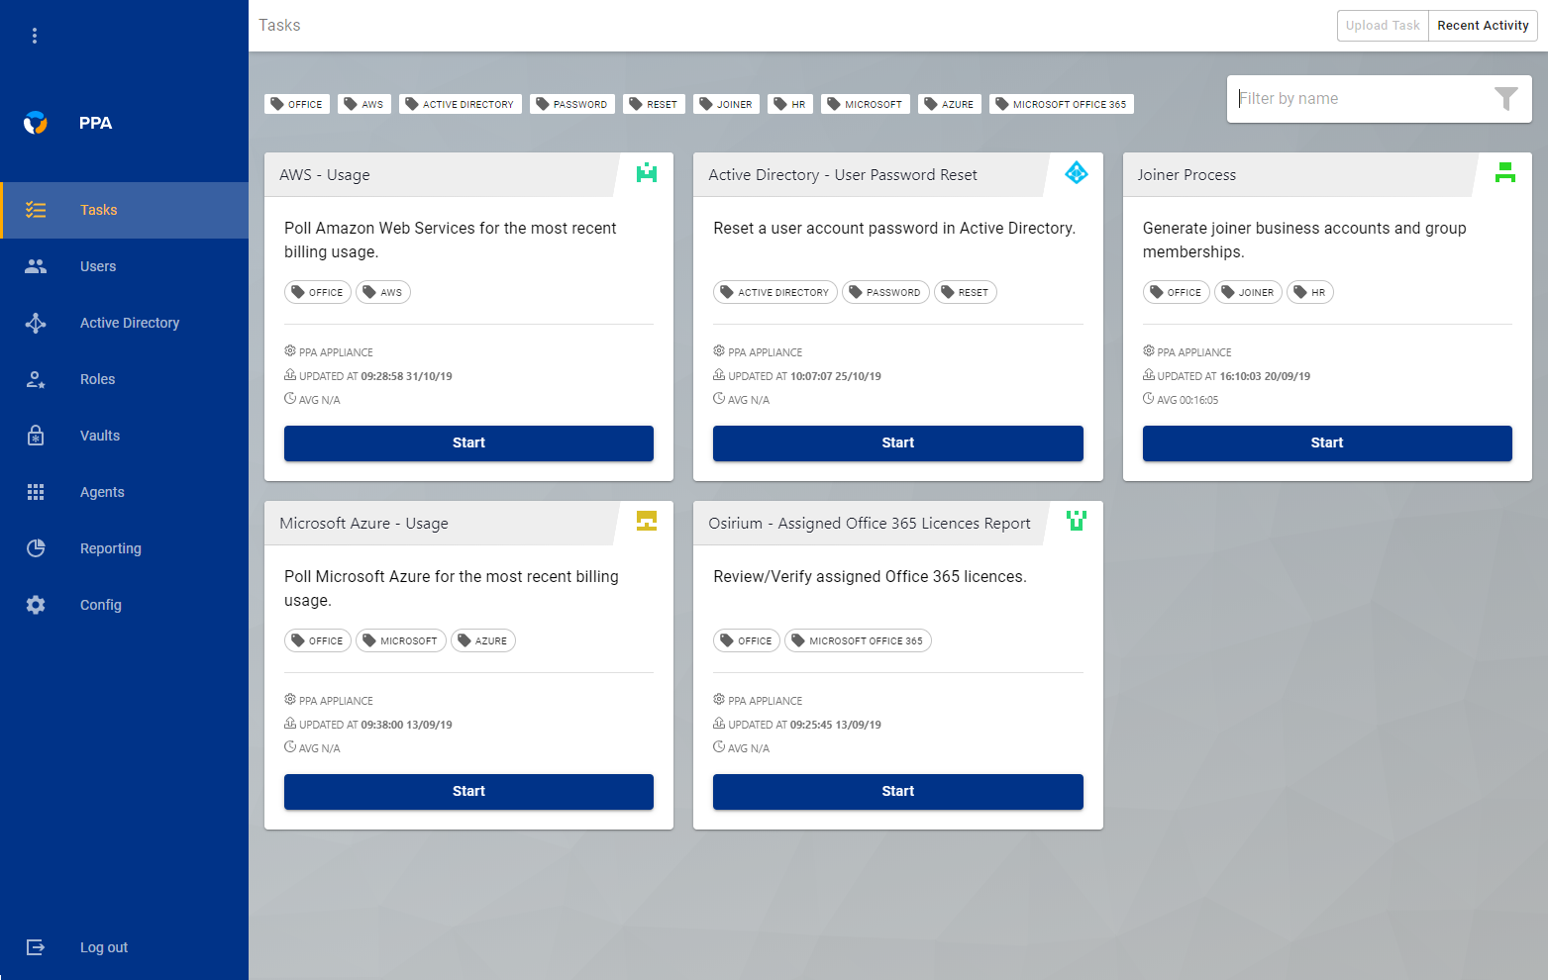Click MICROSOFT OFFICE 365 tag on Osirium card
1548x980 pixels.
(x=858, y=640)
